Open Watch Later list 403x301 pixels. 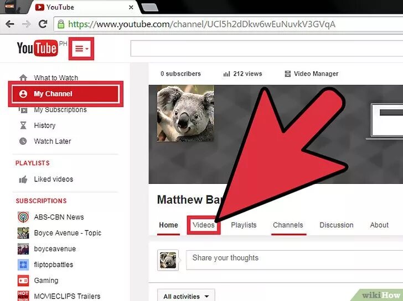pyautogui.click(x=52, y=141)
